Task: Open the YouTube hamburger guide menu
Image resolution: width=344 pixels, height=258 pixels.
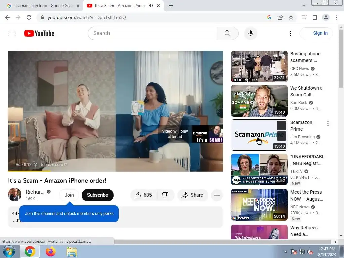Action: tap(12, 33)
